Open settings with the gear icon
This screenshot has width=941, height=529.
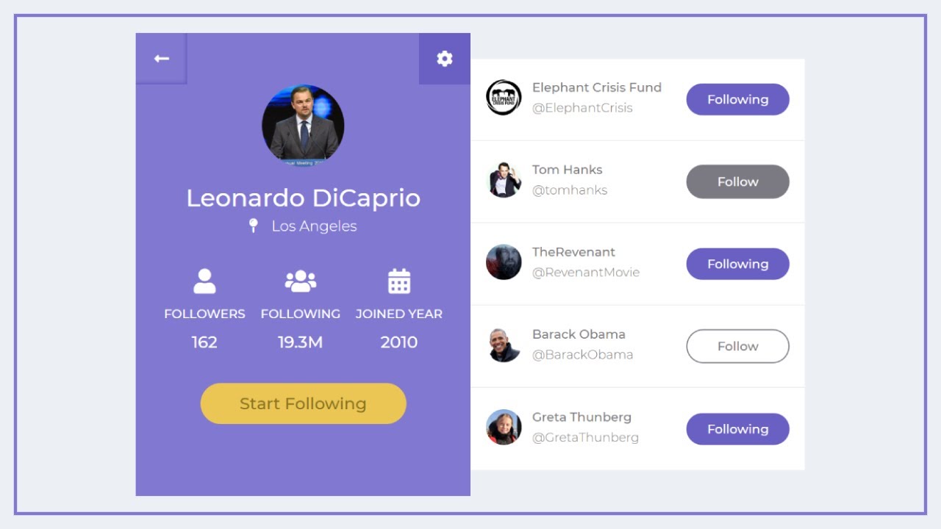445,59
